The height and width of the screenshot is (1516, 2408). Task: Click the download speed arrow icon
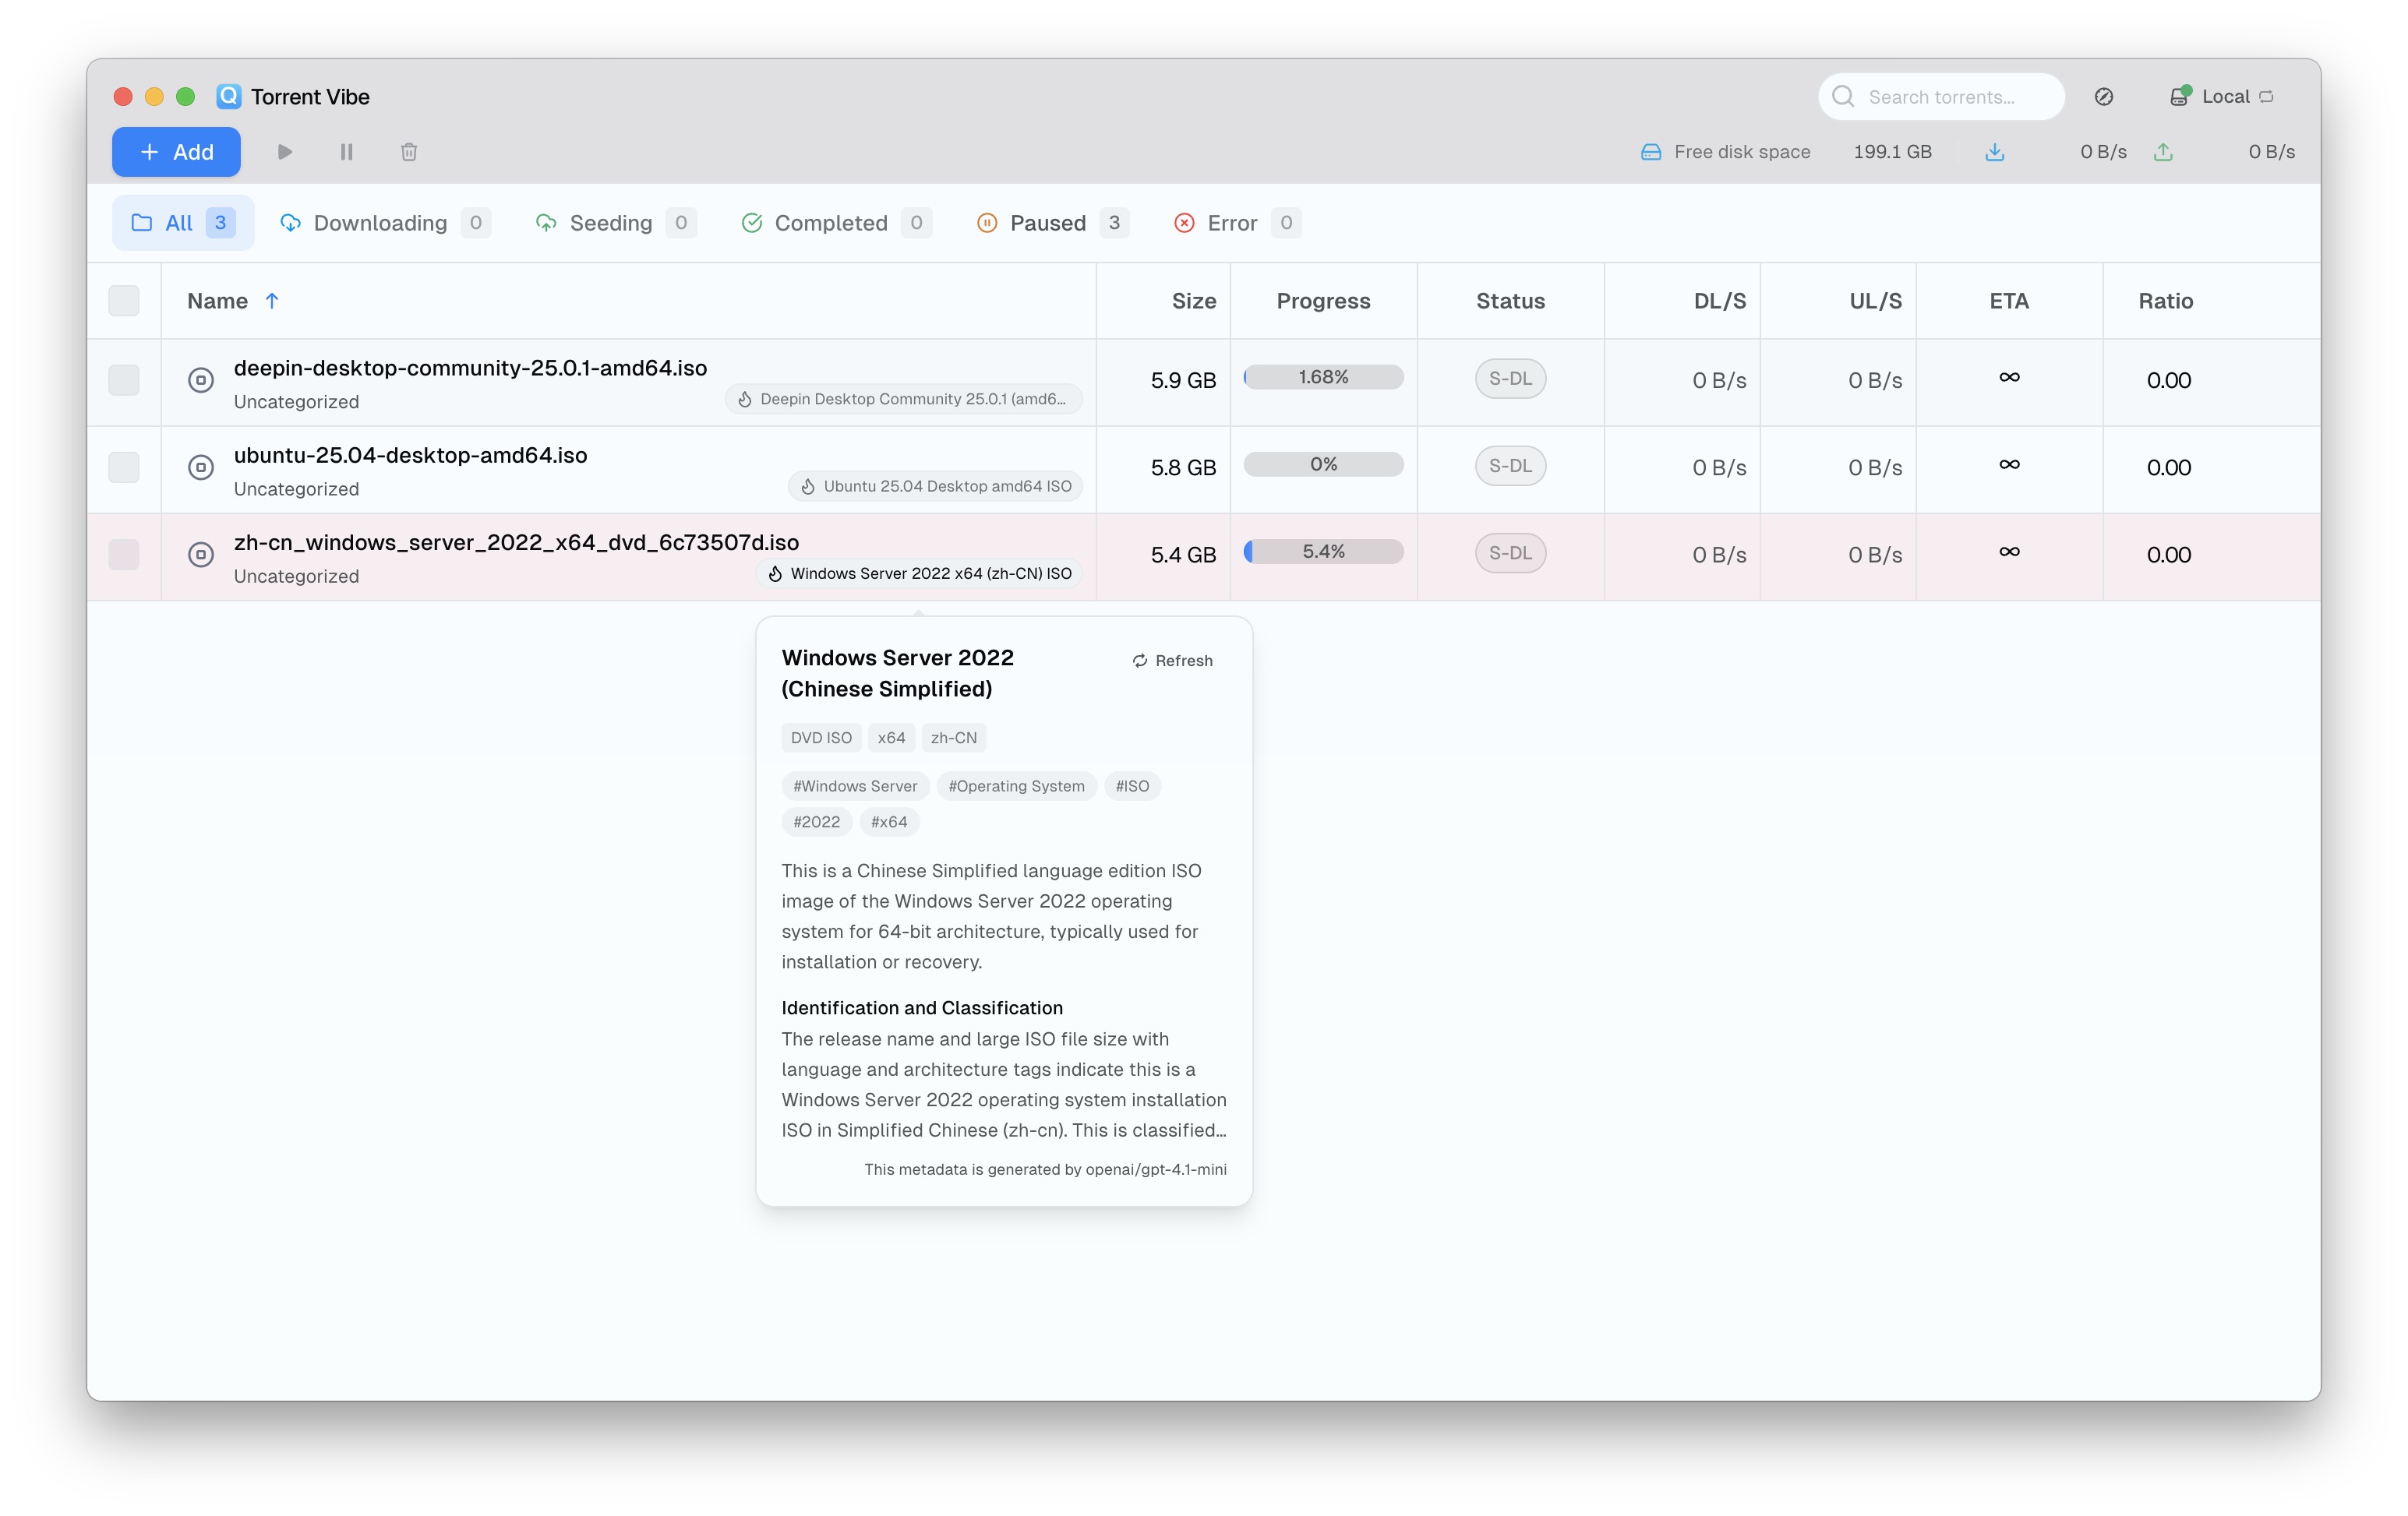tap(1994, 152)
